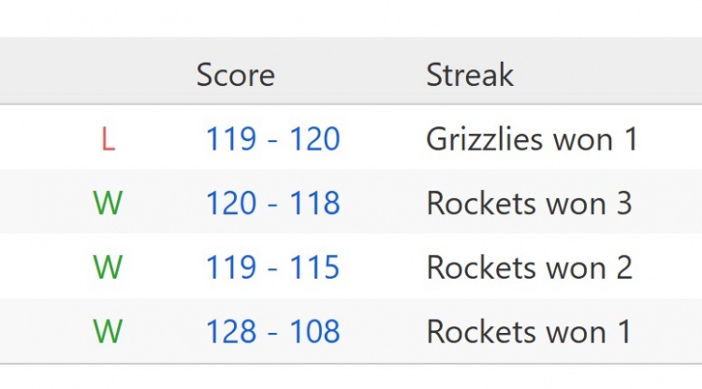The height and width of the screenshot is (389, 702).
Task: Click the red L loss indicator
Action: pos(108,139)
